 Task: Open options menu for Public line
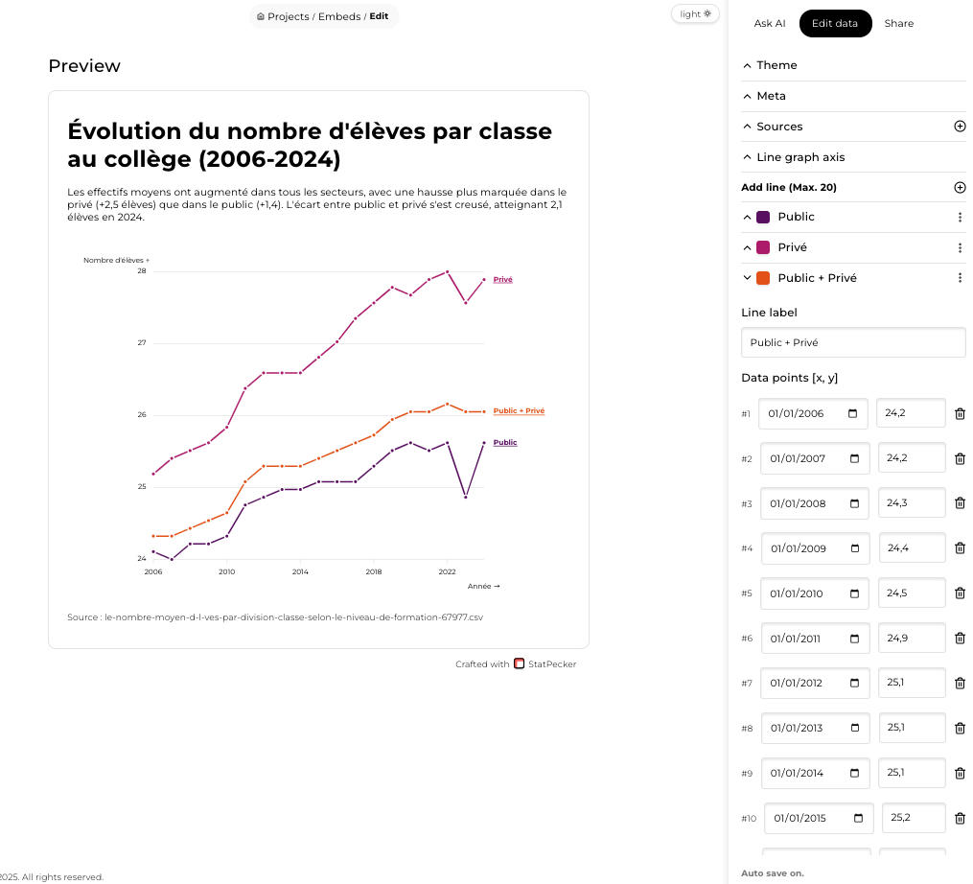coord(960,218)
